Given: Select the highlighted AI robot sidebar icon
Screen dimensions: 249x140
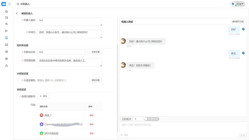Looking at the screenshot, I should (6, 38).
